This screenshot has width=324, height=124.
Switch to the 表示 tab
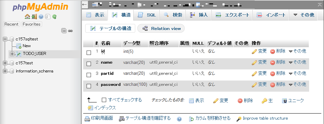click(95, 15)
